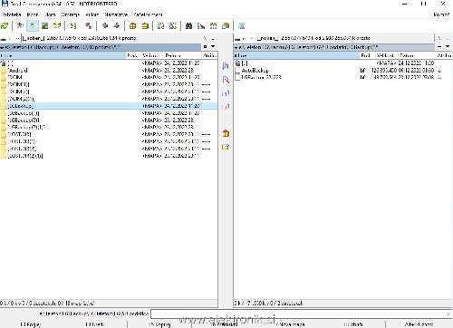Click the unpack files toolbar icon
This screenshot has height=328, width=453.
(145, 26)
